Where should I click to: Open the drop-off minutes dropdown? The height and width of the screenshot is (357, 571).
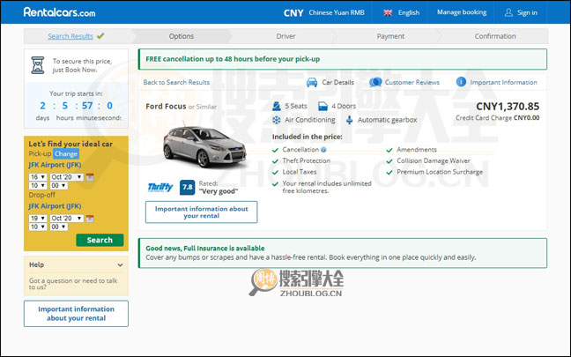[x=59, y=227]
